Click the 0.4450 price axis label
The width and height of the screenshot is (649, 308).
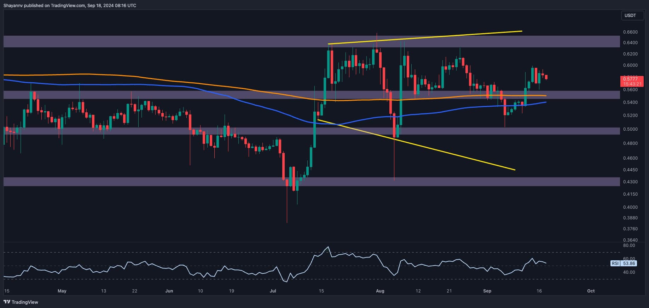tap(630, 170)
